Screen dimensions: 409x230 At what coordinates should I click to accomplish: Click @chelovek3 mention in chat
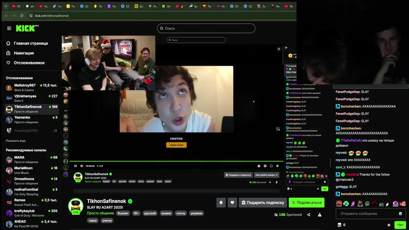pos(344,180)
